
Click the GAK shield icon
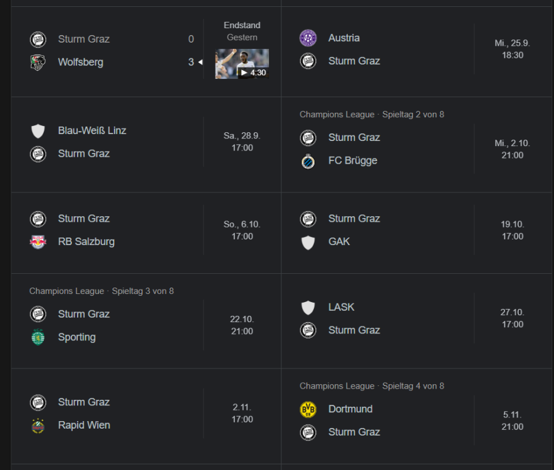(308, 242)
